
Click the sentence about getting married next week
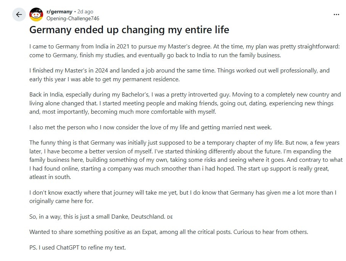click(x=150, y=127)
